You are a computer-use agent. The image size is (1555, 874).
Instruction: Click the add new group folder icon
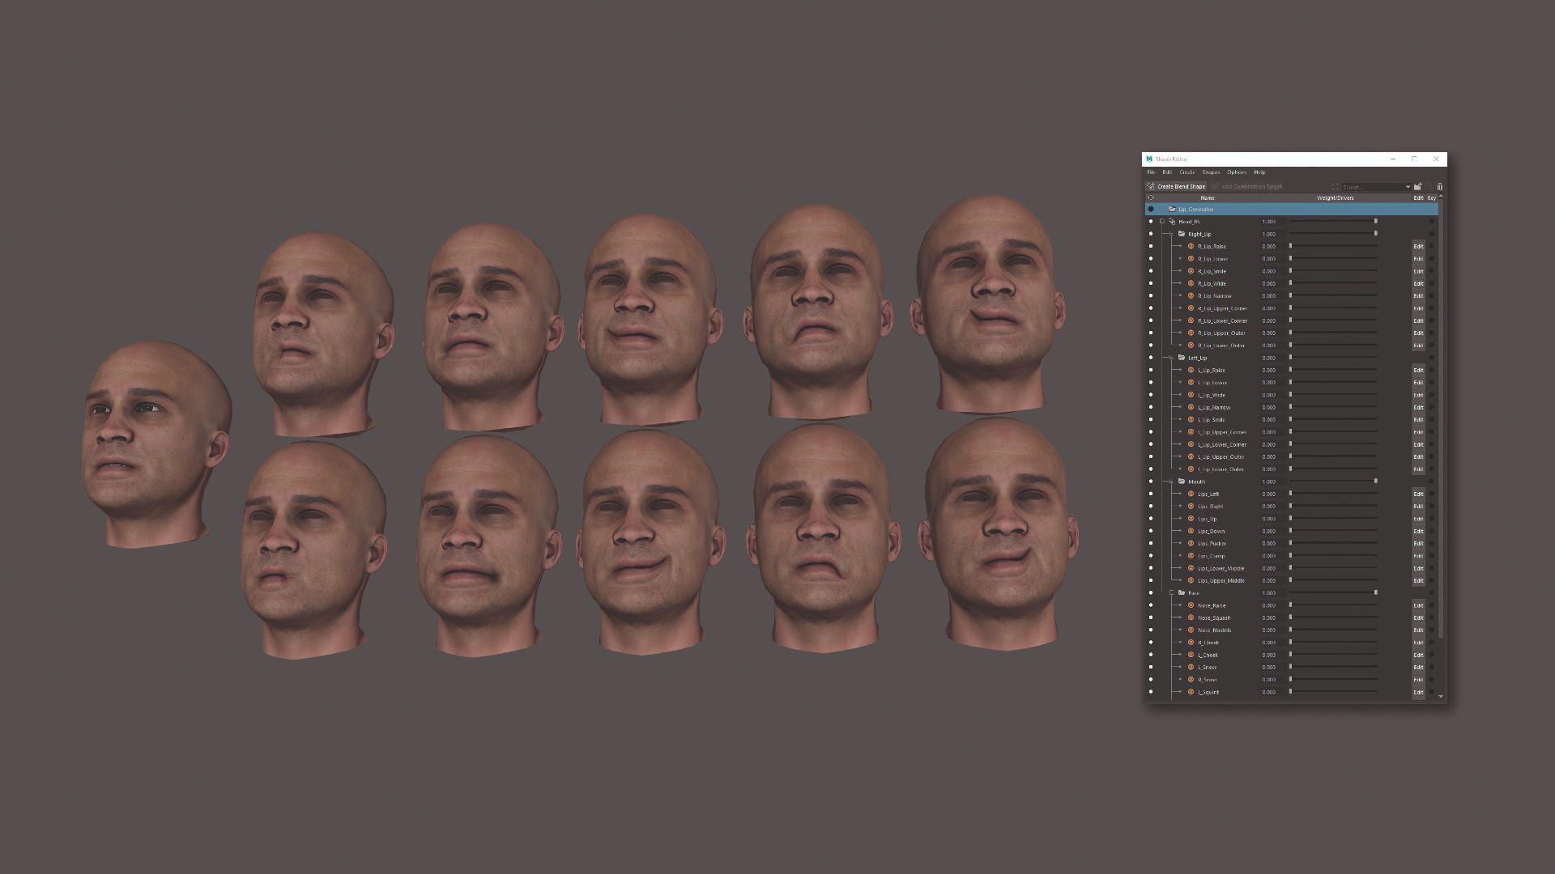pyautogui.click(x=1418, y=187)
